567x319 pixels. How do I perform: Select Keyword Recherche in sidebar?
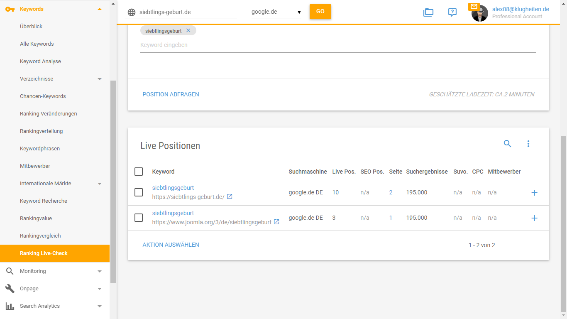pos(44,201)
